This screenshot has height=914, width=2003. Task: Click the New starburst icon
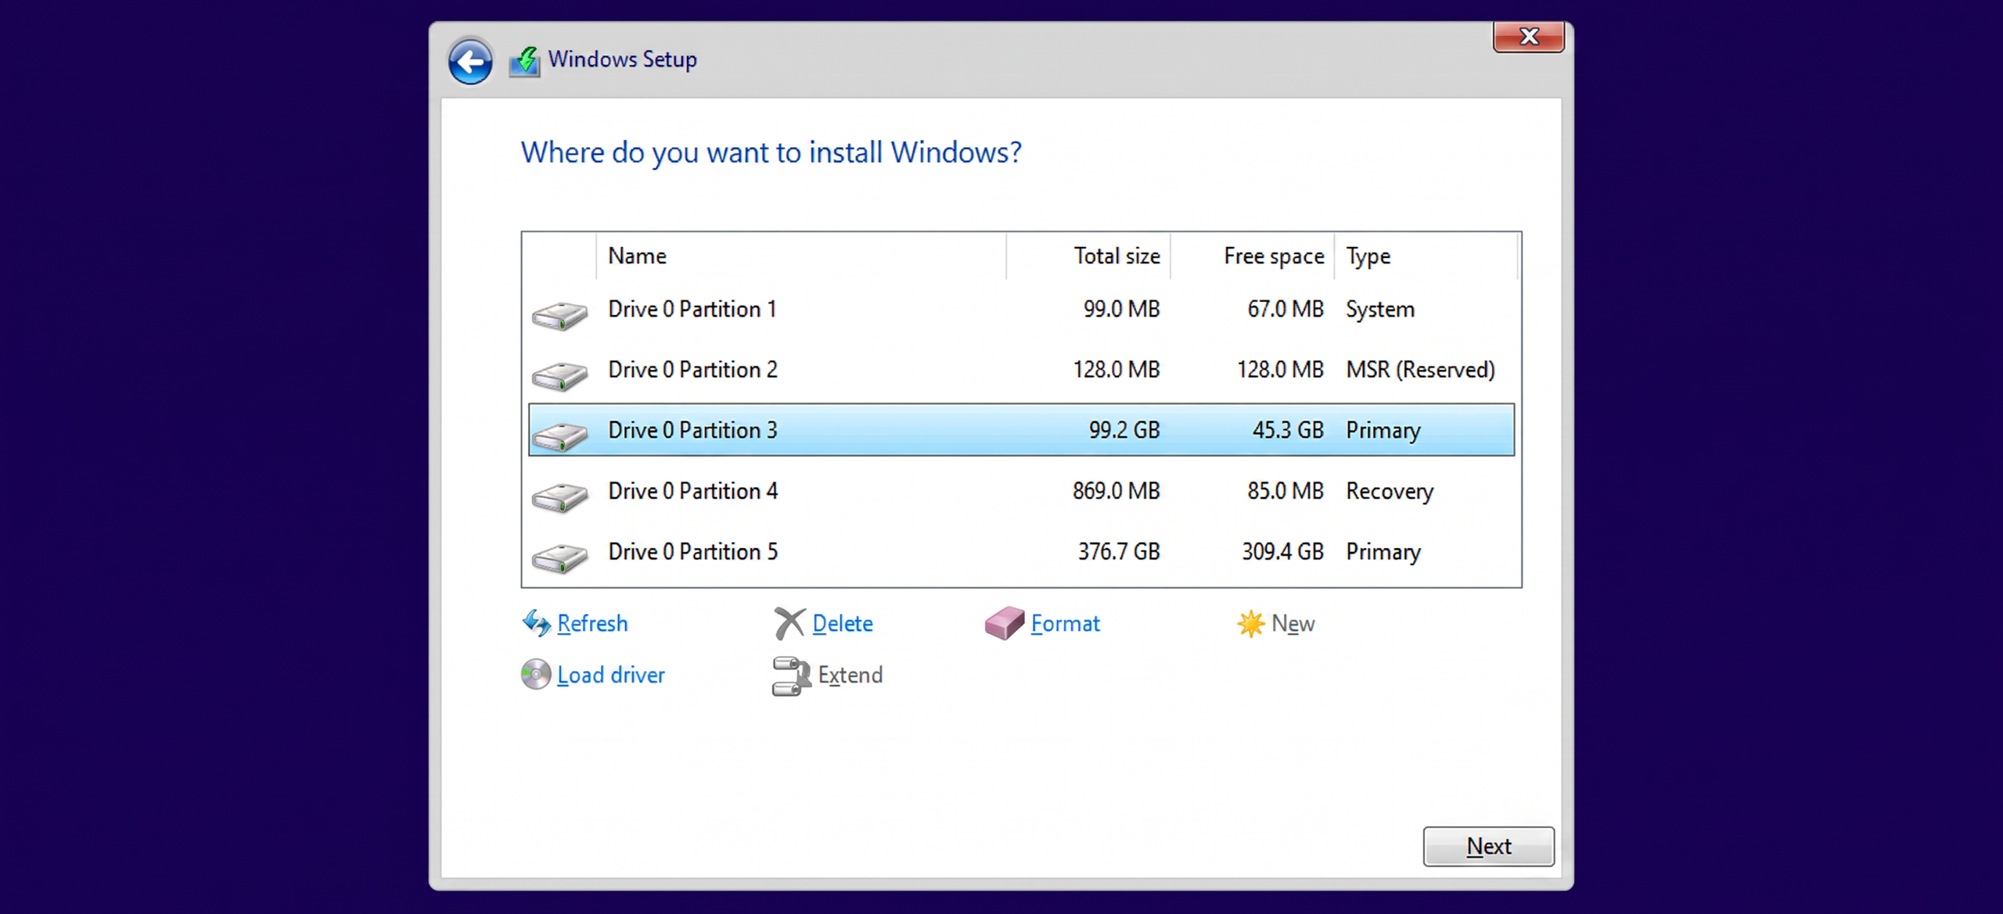point(1250,623)
